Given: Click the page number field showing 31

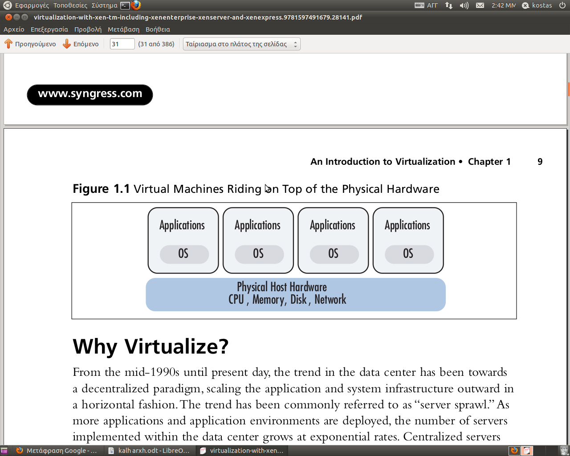Looking at the screenshot, I should (122, 44).
